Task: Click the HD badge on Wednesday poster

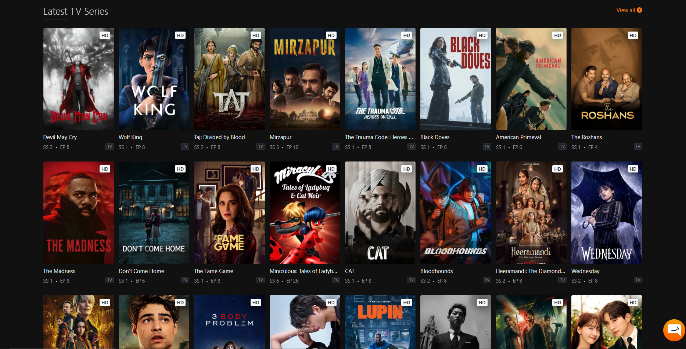Action: 633,169
